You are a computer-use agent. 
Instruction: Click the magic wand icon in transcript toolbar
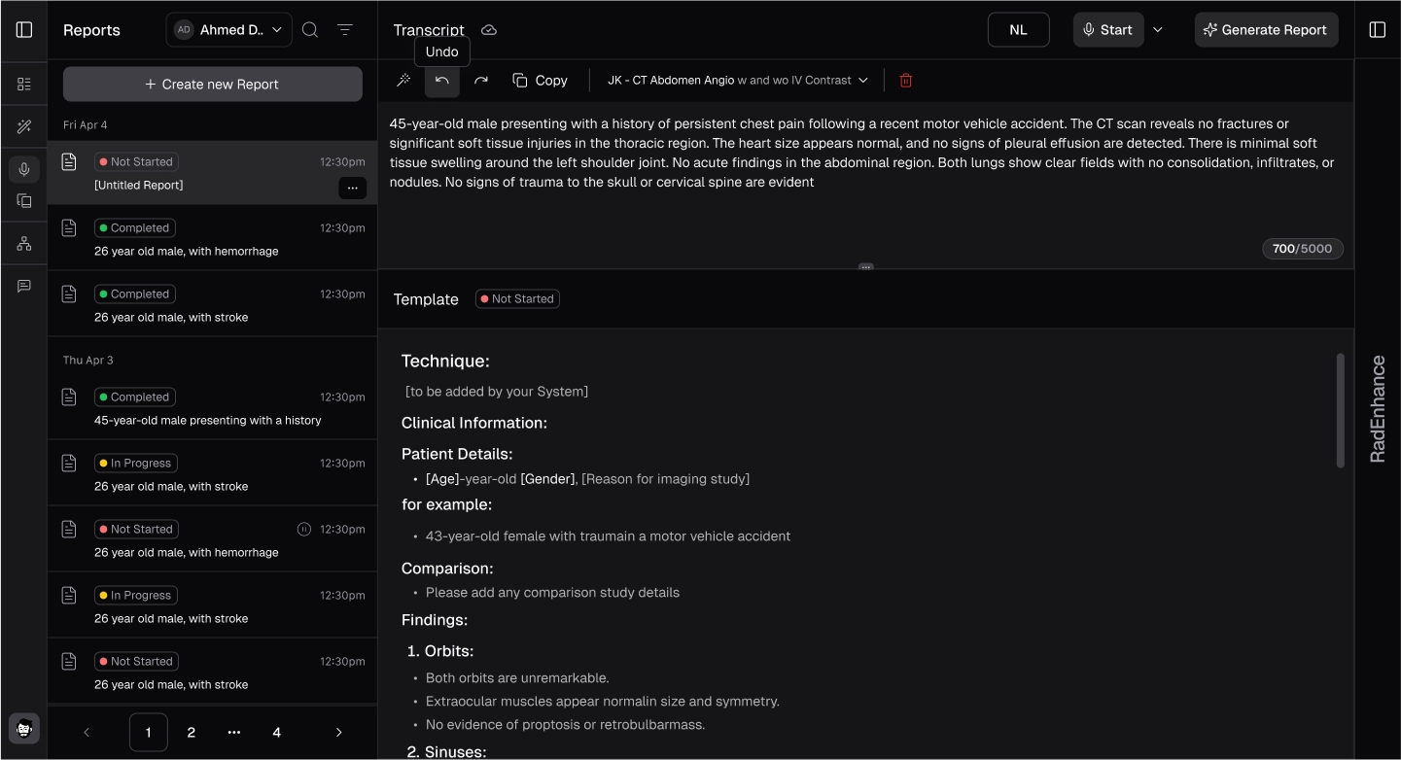403,81
